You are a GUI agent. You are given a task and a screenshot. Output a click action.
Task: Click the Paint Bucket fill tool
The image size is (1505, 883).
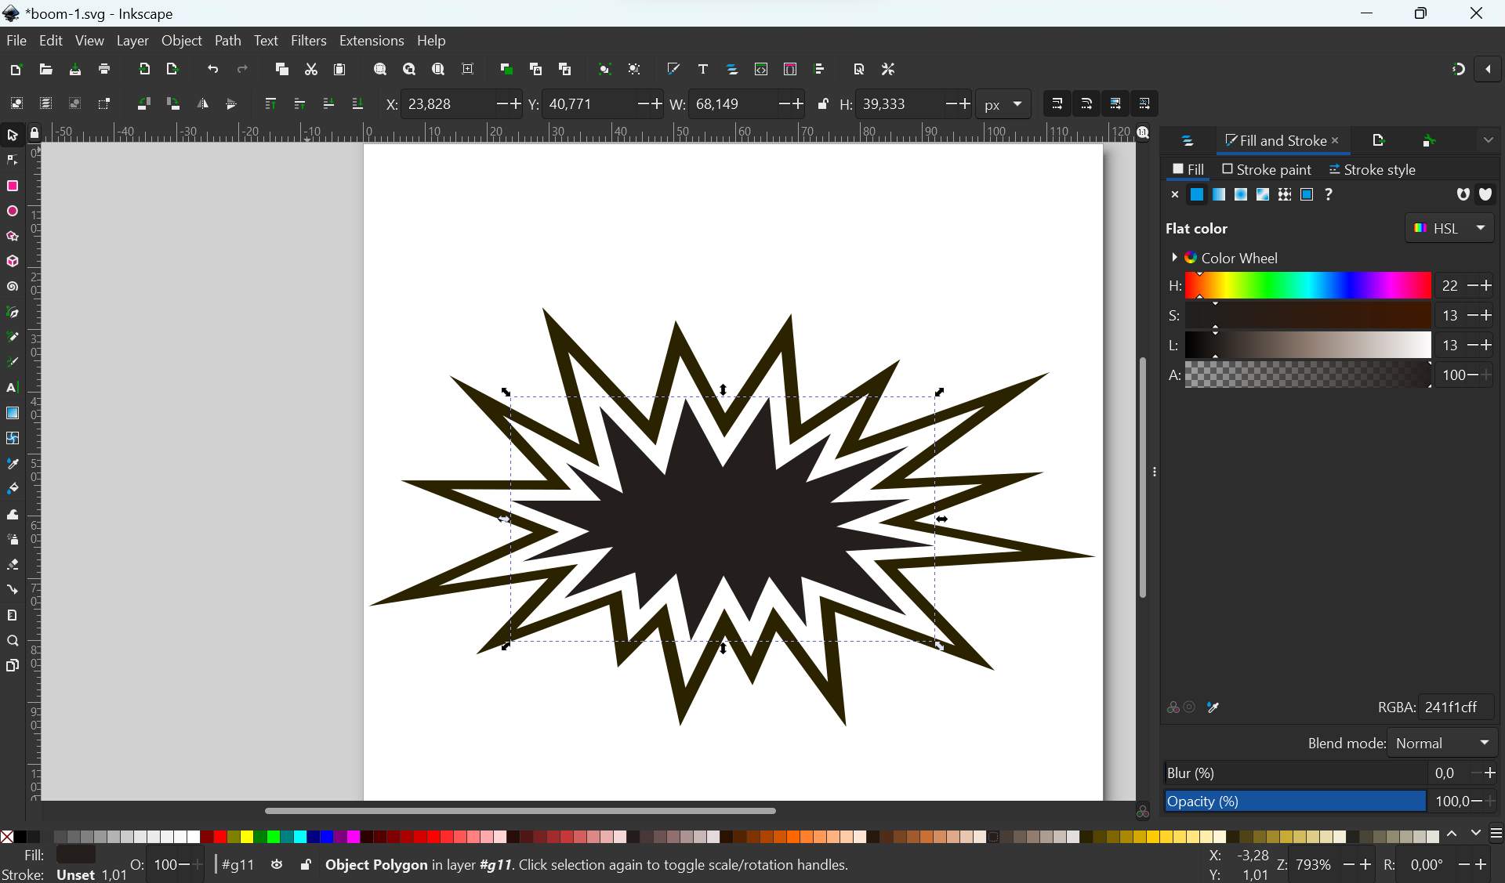coord(13,488)
